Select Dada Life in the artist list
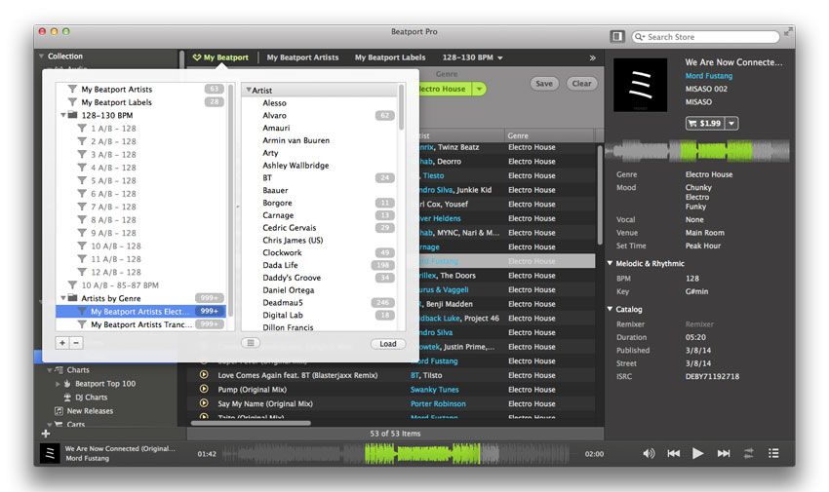829x492 pixels. [x=280, y=265]
